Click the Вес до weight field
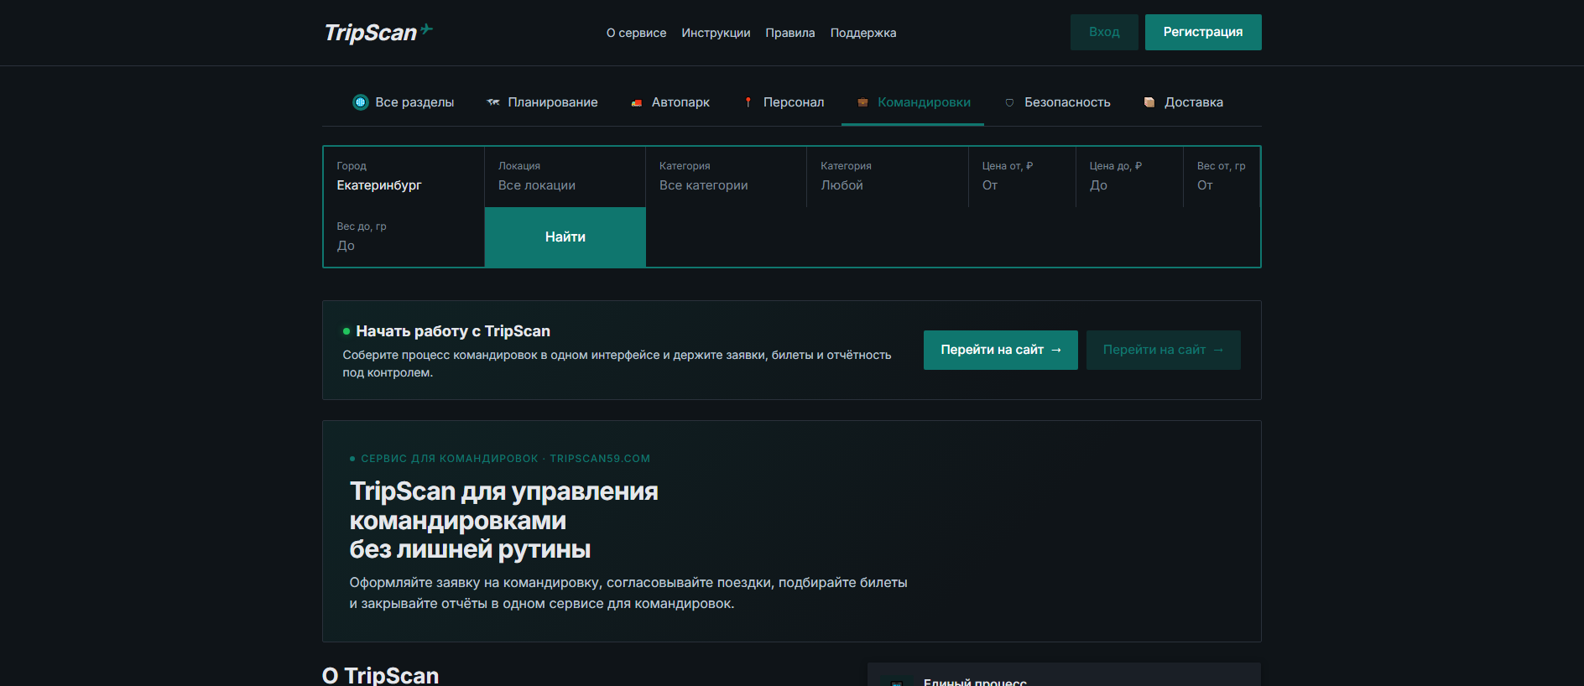 (x=404, y=237)
